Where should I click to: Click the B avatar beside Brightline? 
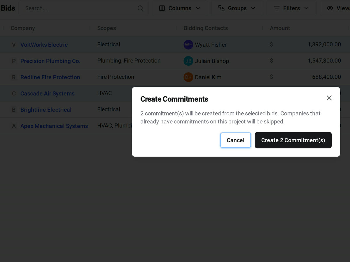point(14,110)
